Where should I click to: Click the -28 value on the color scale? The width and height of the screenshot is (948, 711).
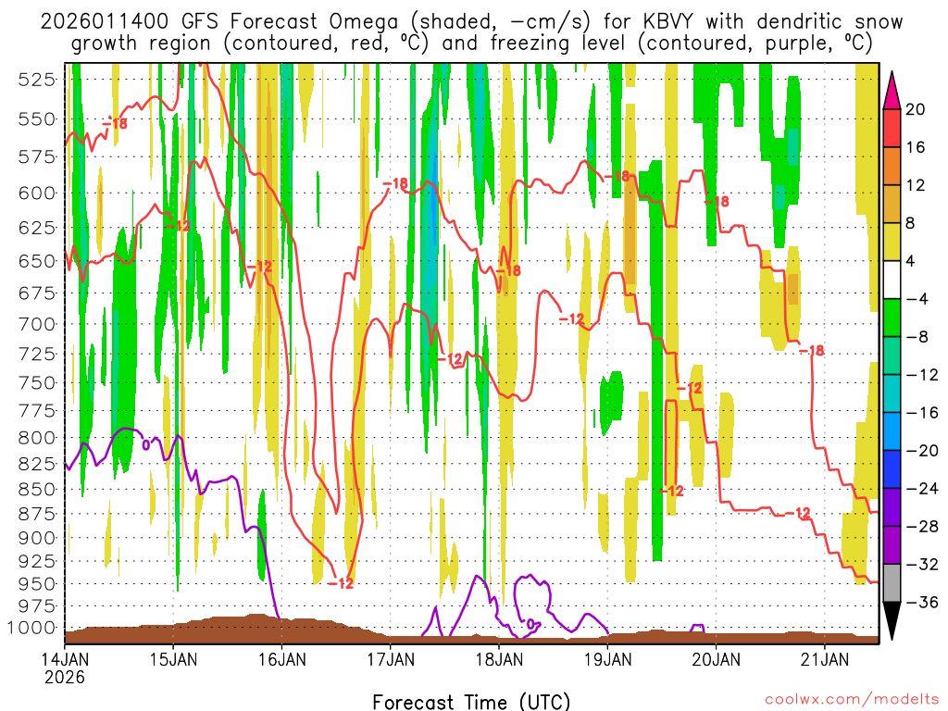(x=921, y=527)
